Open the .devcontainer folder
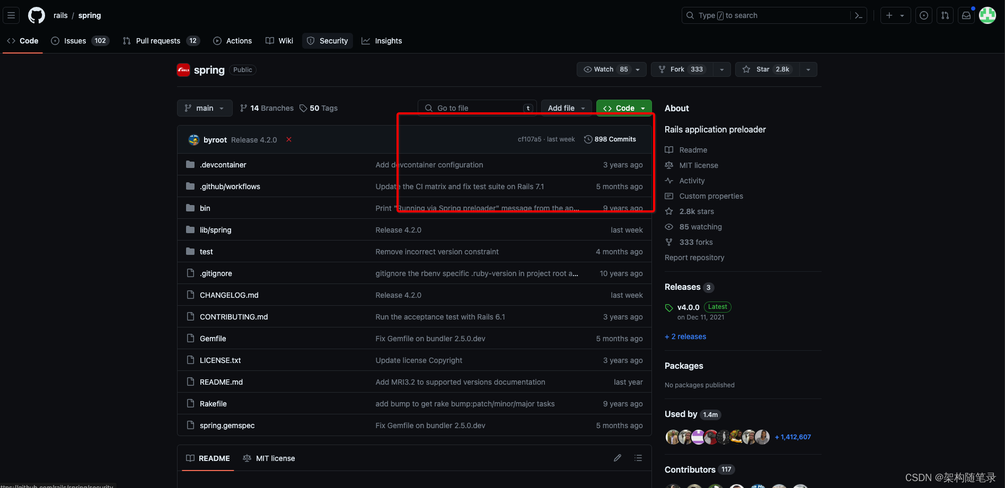The image size is (1005, 488). [x=223, y=165]
